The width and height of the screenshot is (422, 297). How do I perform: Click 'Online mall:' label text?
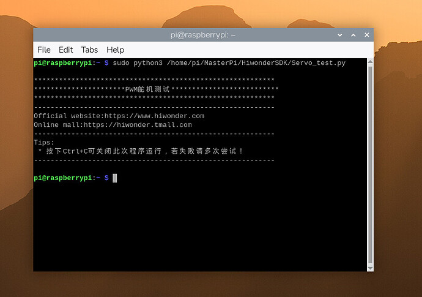59,125
